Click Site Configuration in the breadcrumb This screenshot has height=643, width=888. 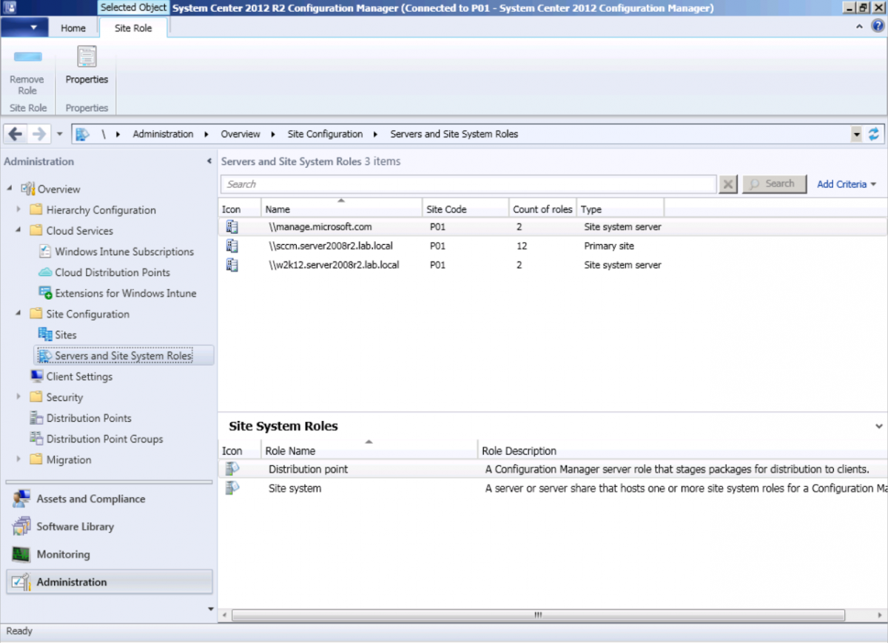click(x=325, y=134)
